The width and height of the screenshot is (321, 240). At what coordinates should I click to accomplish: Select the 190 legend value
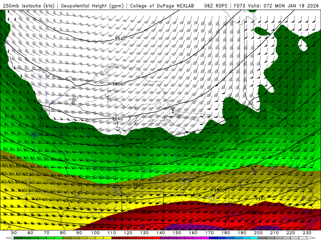[x=242, y=233]
